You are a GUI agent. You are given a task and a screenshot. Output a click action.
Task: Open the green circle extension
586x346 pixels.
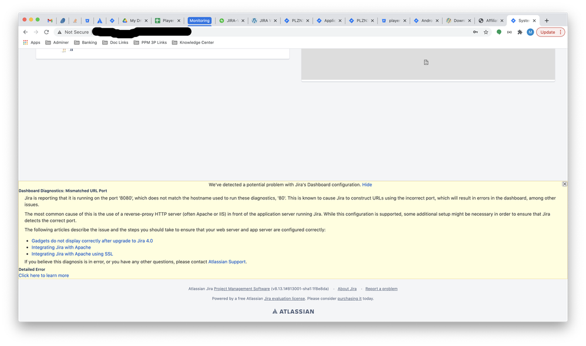(499, 32)
